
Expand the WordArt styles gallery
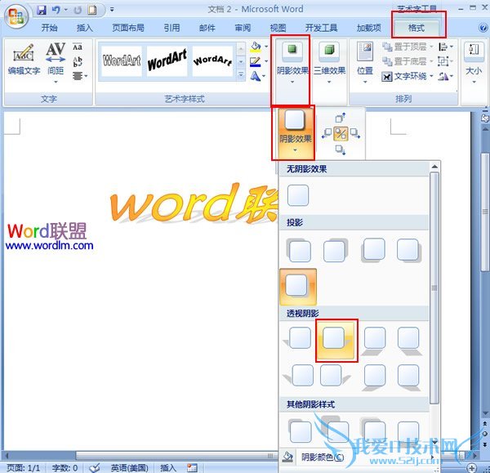tap(241, 75)
